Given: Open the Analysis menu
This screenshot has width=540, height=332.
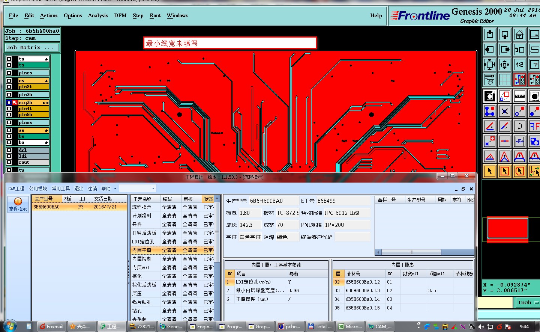Looking at the screenshot, I should (x=98, y=15).
